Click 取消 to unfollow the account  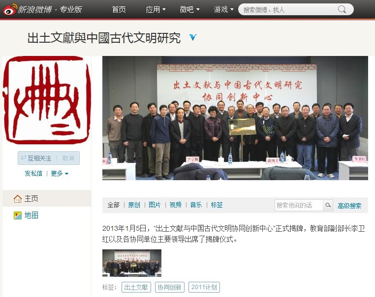[68, 158]
